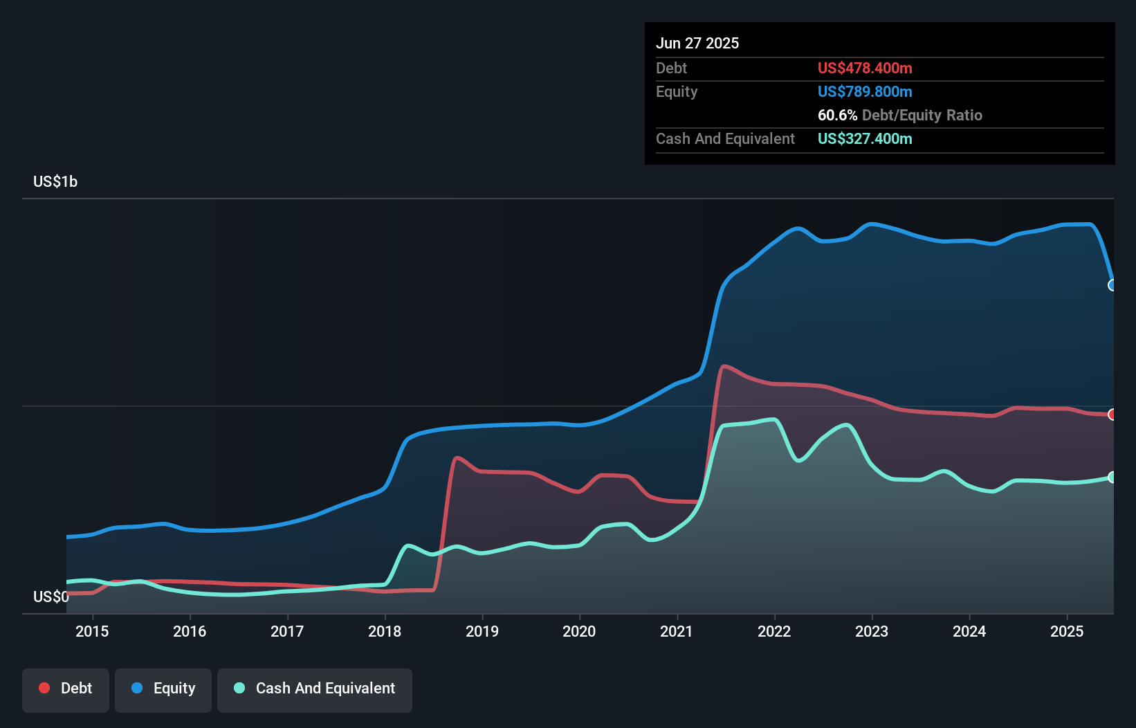
Task: Click the 2024 x-axis label
Action: pyautogui.click(x=969, y=631)
